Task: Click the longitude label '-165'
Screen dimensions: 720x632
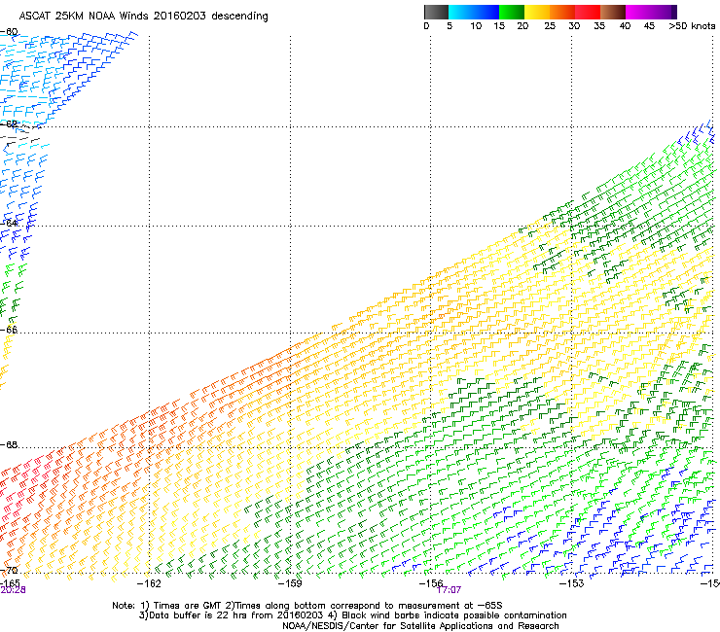Action: tap(10, 583)
